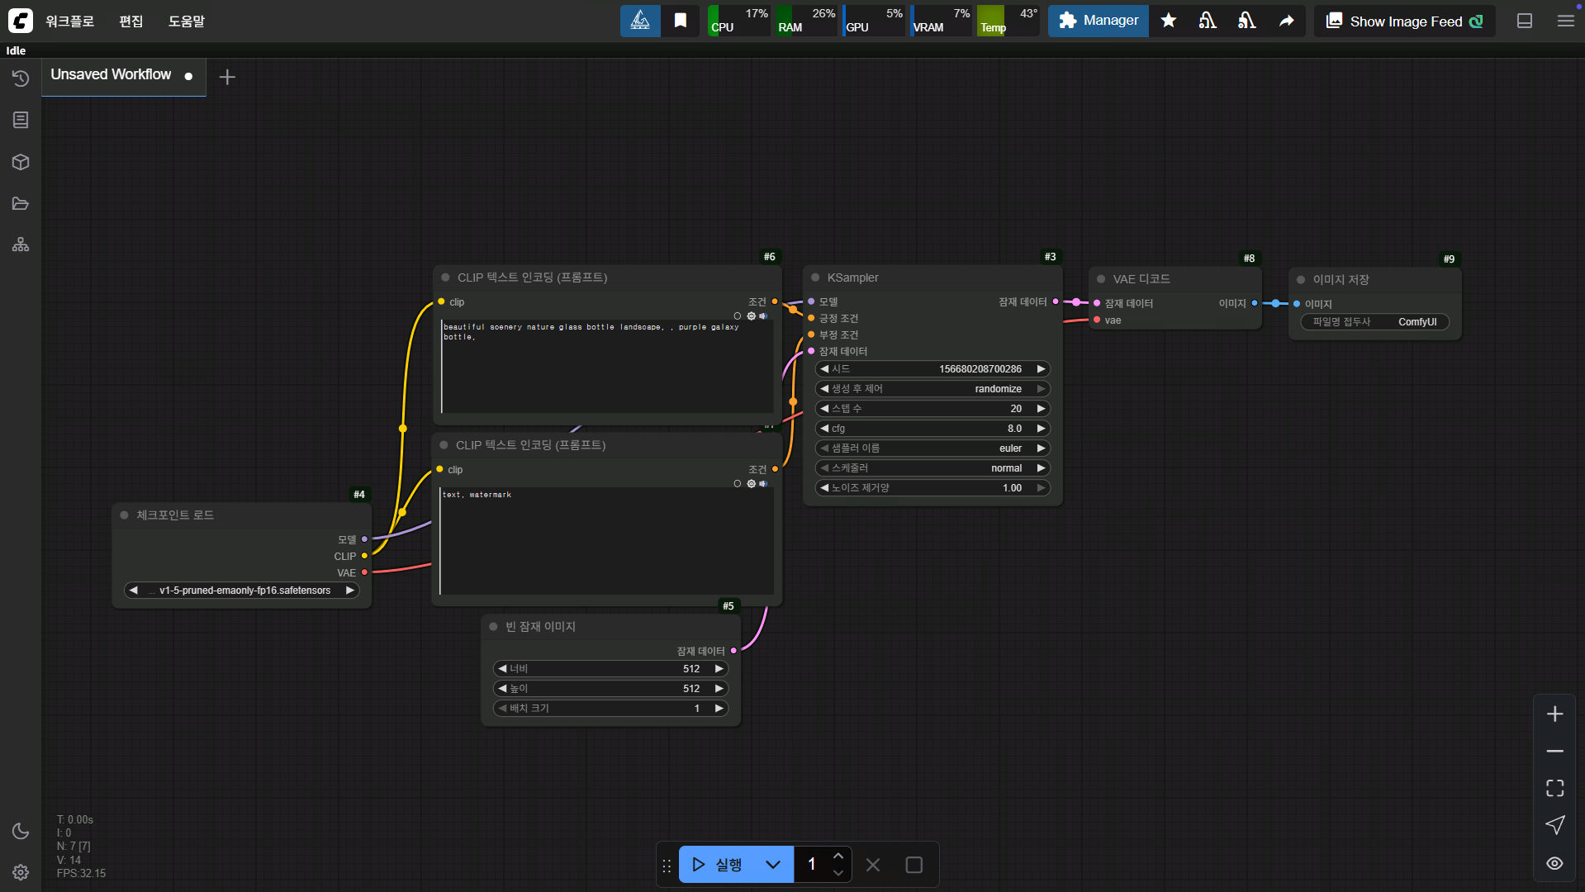Toggle dark theme moon icon

click(21, 831)
